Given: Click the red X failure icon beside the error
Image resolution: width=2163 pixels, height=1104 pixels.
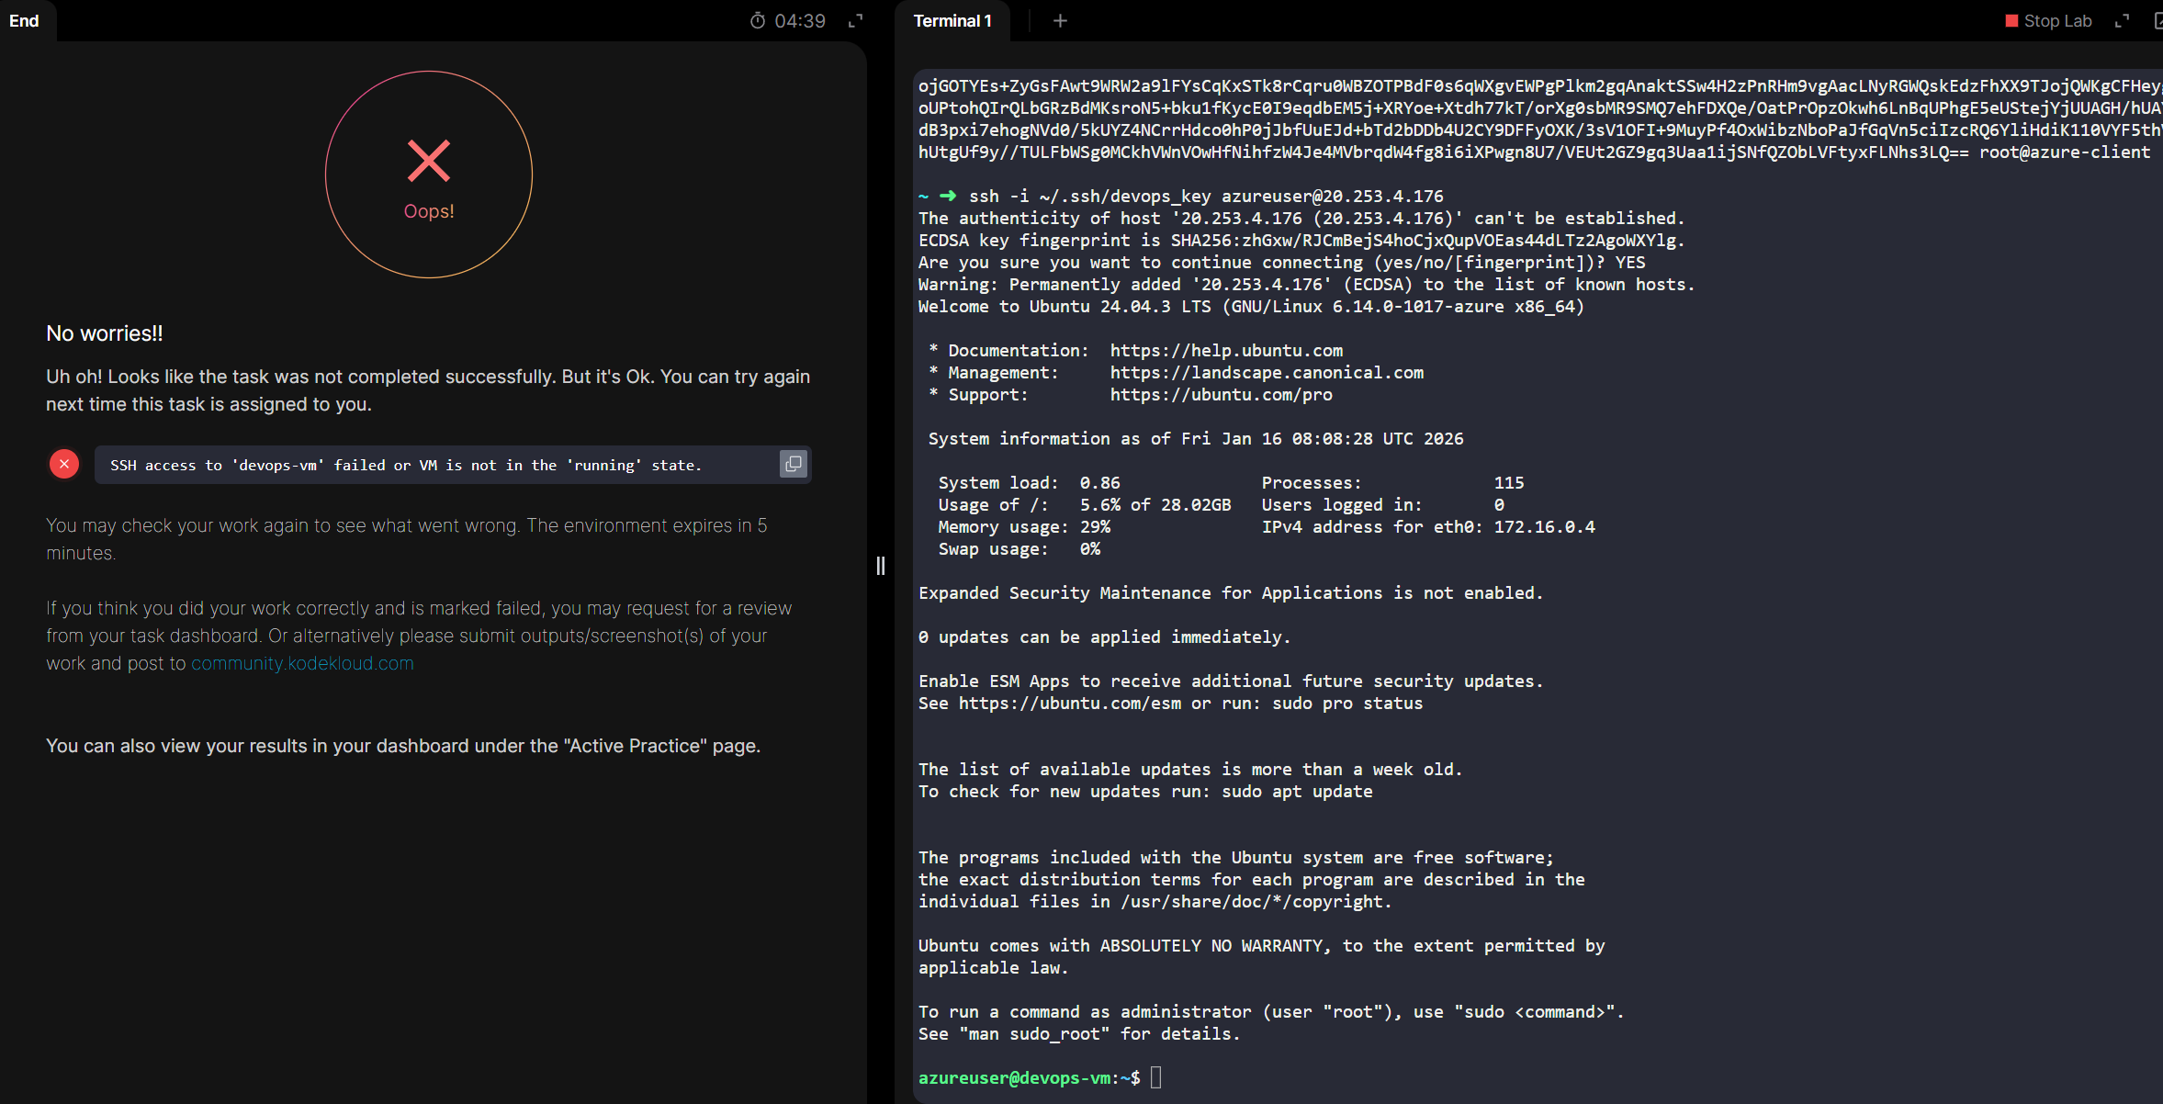Looking at the screenshot, I should pyautogui.click(x=64, y=465).
